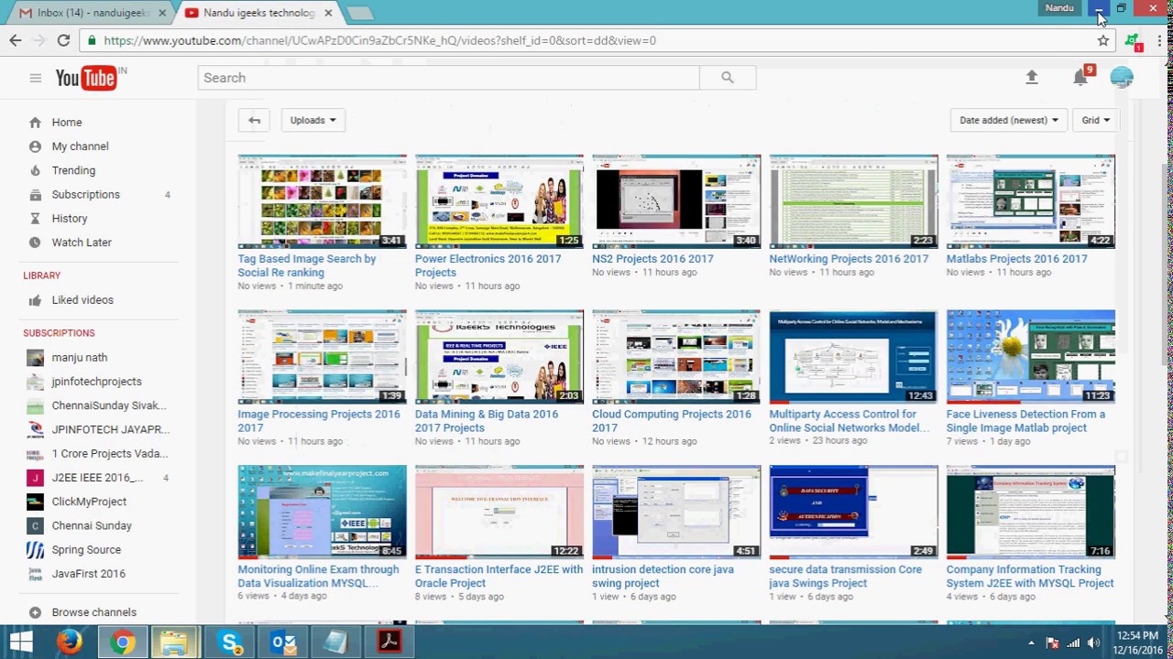Open the YouTube hamburger guide menu

[35, 78]
